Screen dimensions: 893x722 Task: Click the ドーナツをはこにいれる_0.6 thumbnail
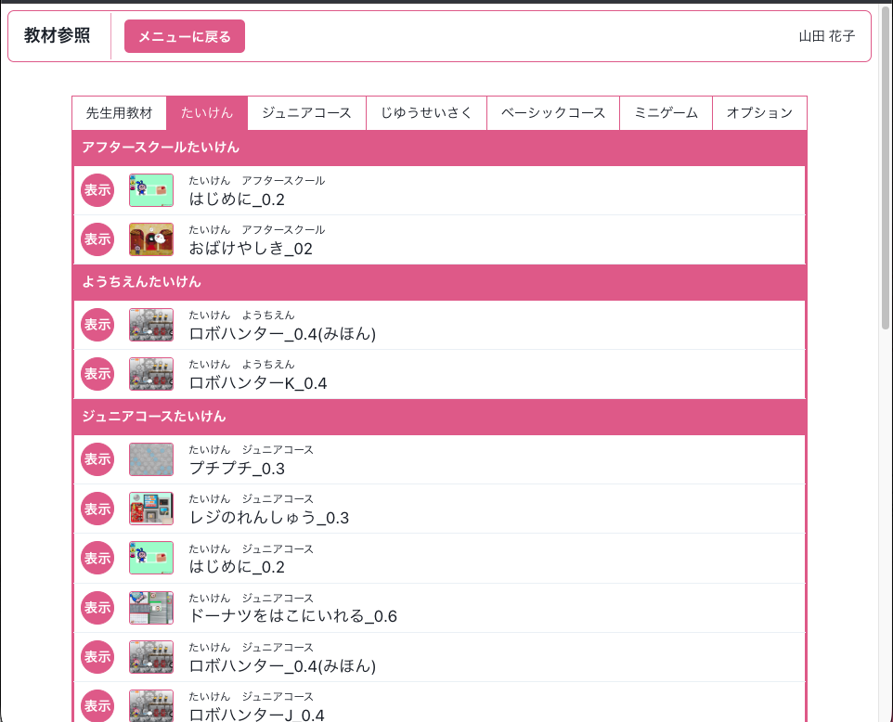coord(150,608)
